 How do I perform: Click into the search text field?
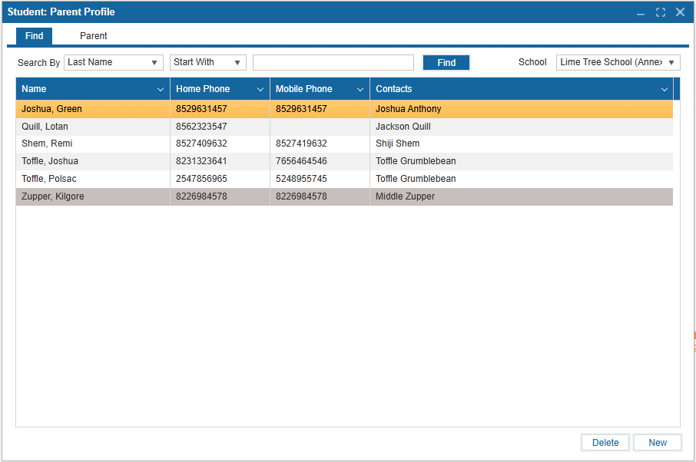click(x=333, y=63)
